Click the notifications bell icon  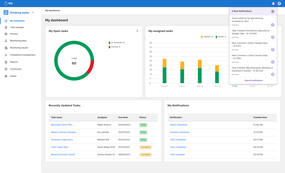(x=273, y=4)
